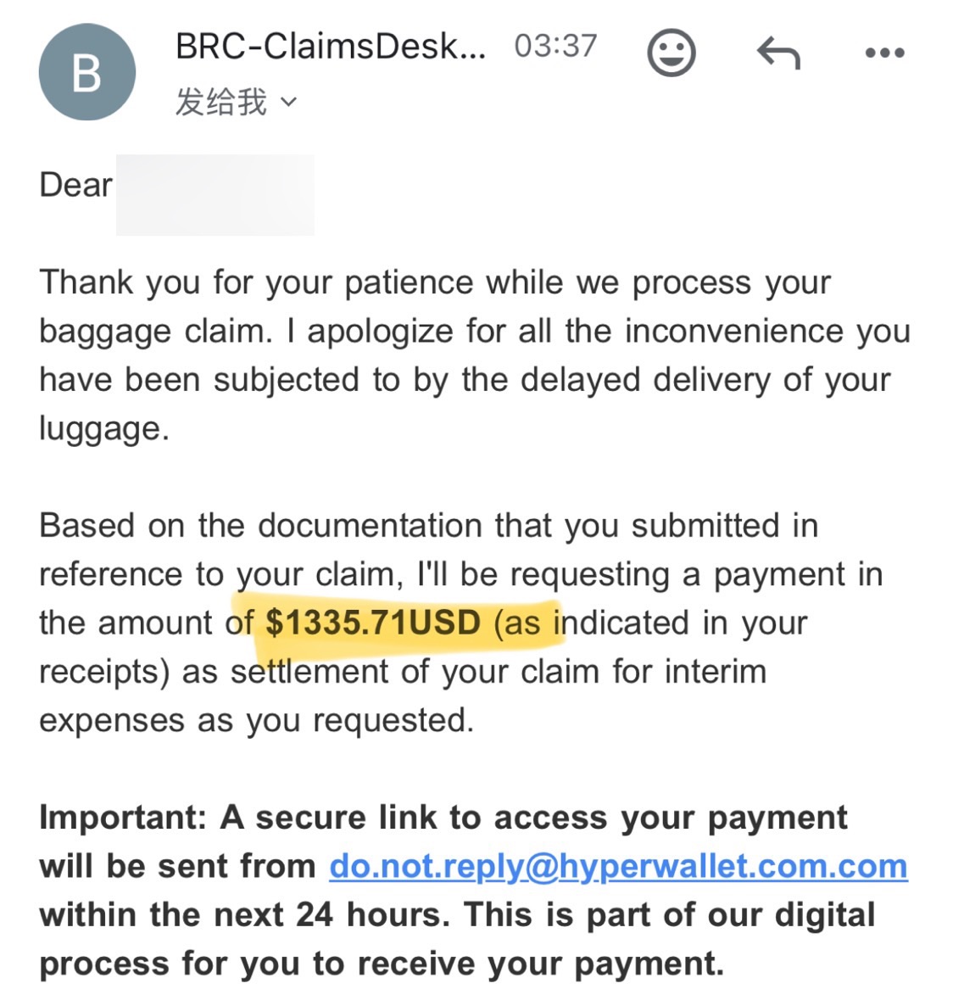This screenshot has height=1000, width=953.
Task: Tap the 发给我 recipient label
Action: [x=221, y=102]
